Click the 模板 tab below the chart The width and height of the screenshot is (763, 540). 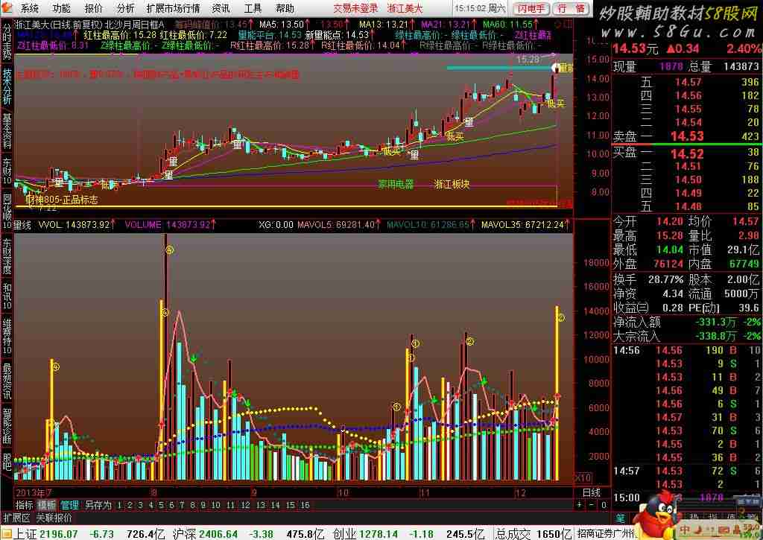point(47,505)
